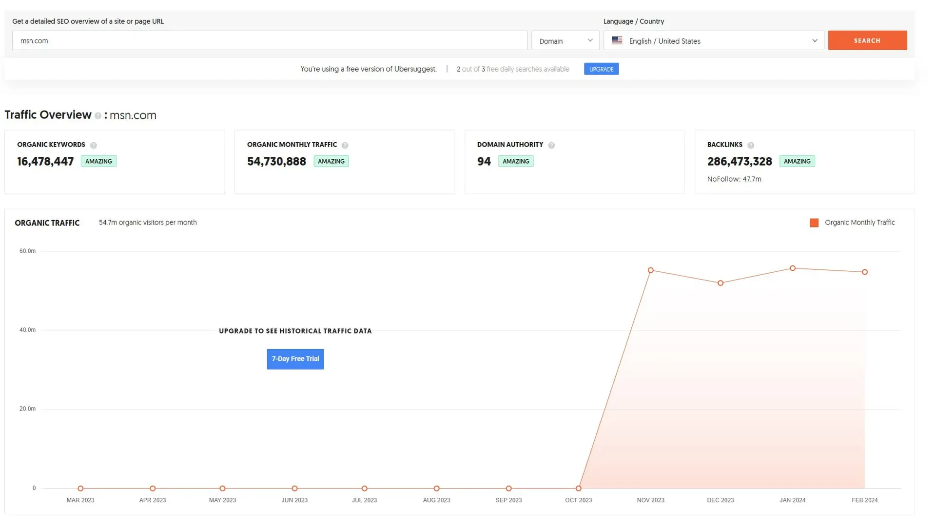Select the DEC 2023 data point
Screen dimensions: 936x526
point(721,283)
